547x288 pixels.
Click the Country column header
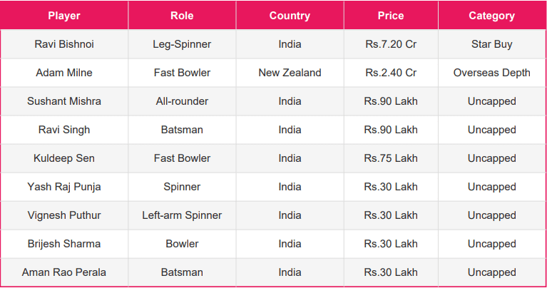(x=290, y=16)
